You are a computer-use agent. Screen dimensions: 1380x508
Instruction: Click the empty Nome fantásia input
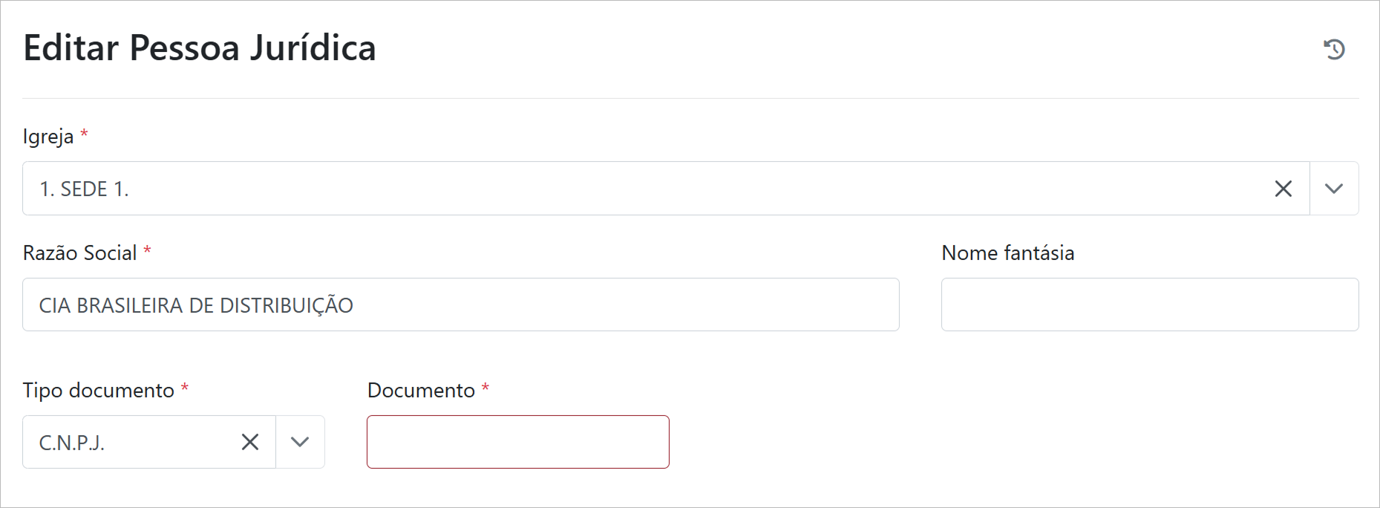[1149, 305]
